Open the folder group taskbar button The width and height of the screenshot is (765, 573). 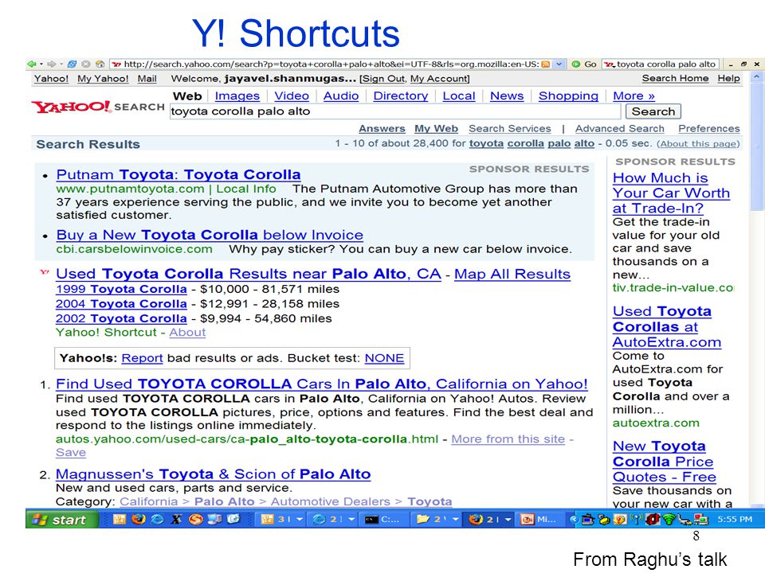coord(437,520)
